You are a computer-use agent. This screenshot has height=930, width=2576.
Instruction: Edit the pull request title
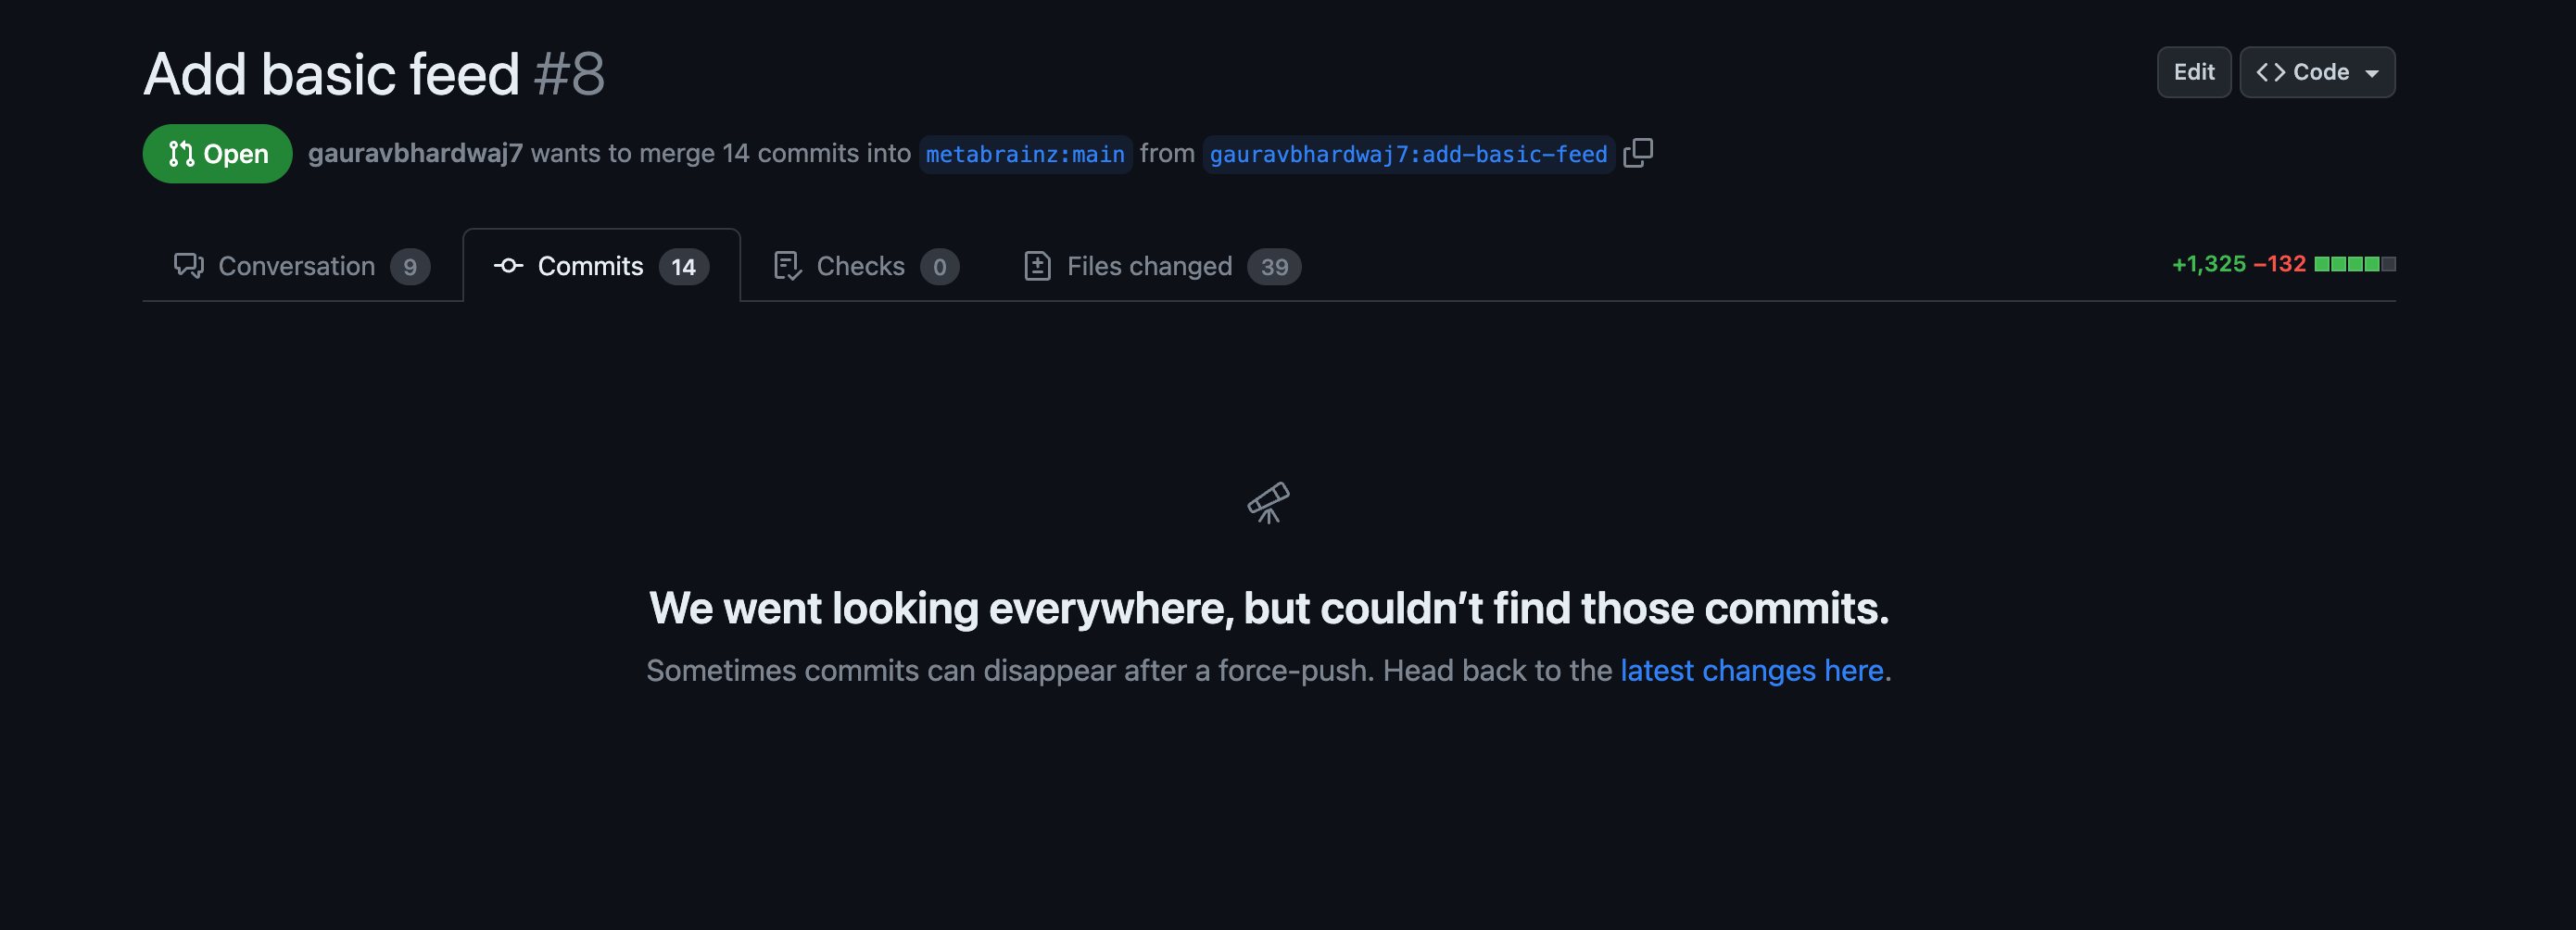point(2193,72)
